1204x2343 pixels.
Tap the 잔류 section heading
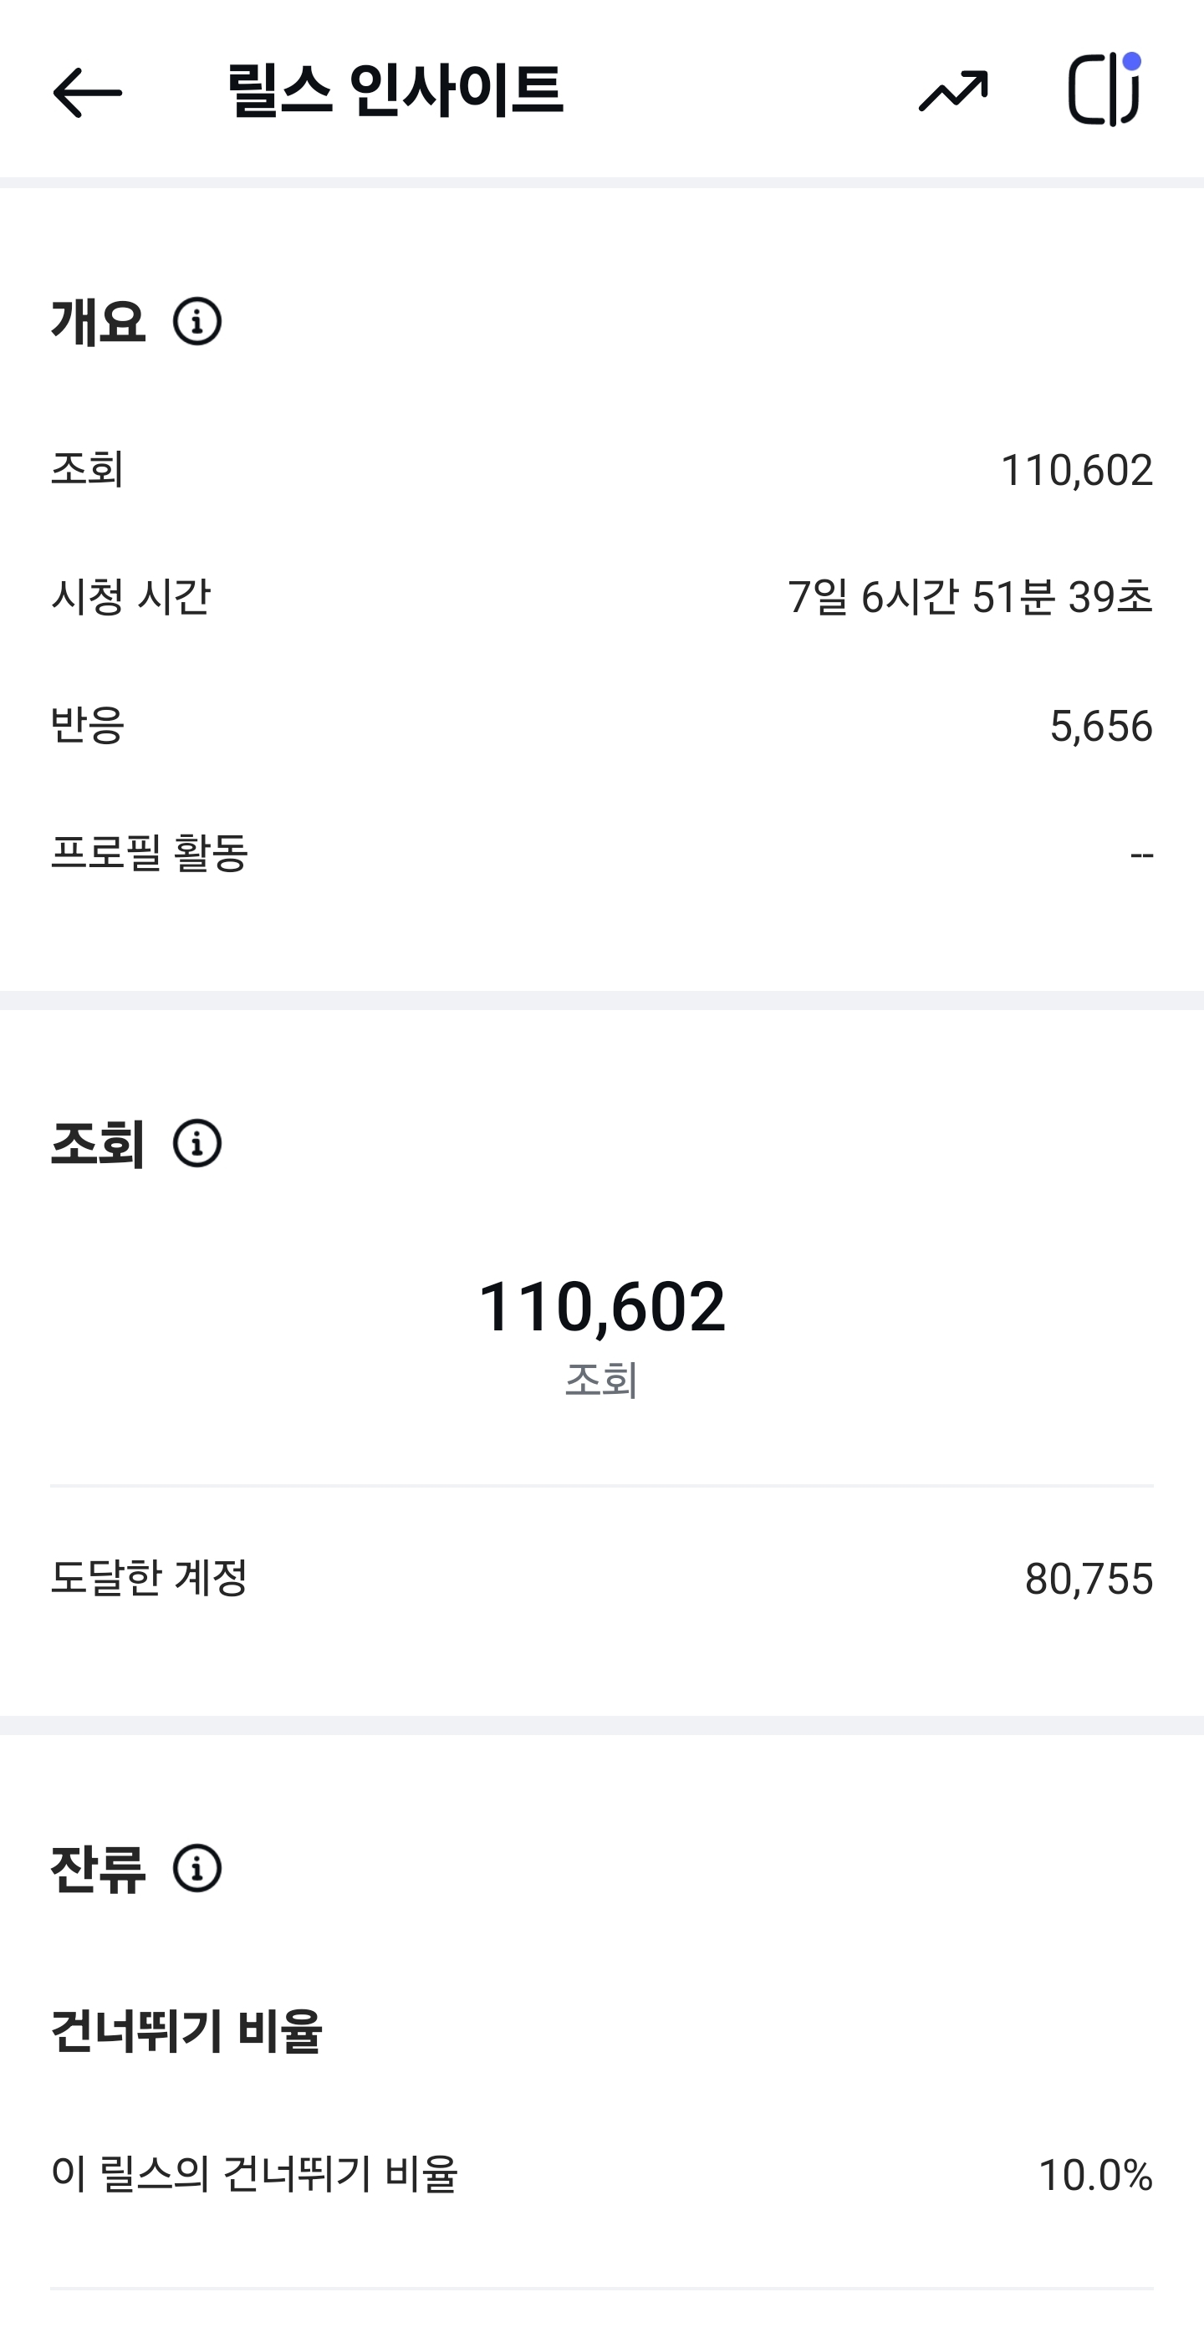pyautogui.click(x=98, y=1869)
